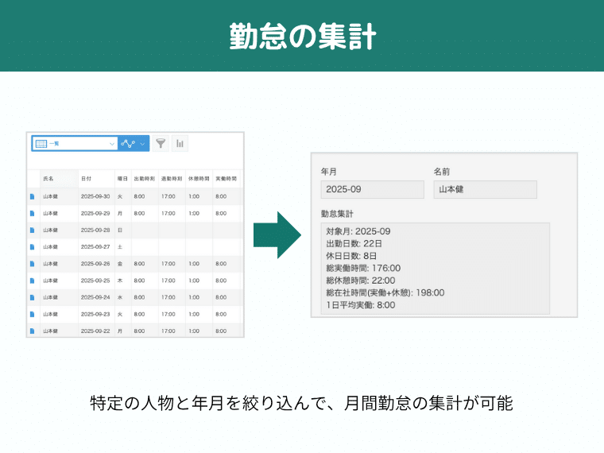Image resolution: width=604 pixels, height=453 pixels.
Task: Open the filter funnel icon
Action: (161, 144)
